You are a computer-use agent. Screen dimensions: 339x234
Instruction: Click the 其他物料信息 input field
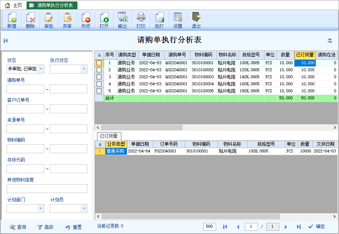[x=47, y=189]
